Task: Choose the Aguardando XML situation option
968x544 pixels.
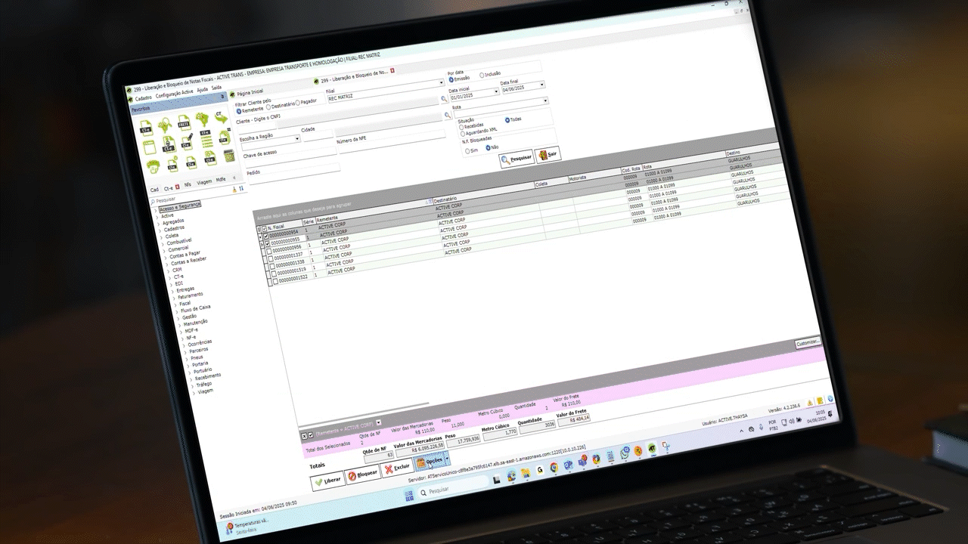Action: pos(463,133)
